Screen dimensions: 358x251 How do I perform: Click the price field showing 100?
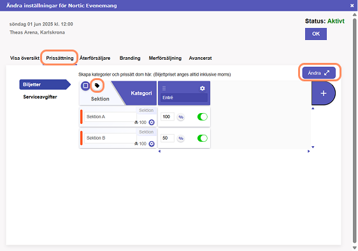(168, 117)
